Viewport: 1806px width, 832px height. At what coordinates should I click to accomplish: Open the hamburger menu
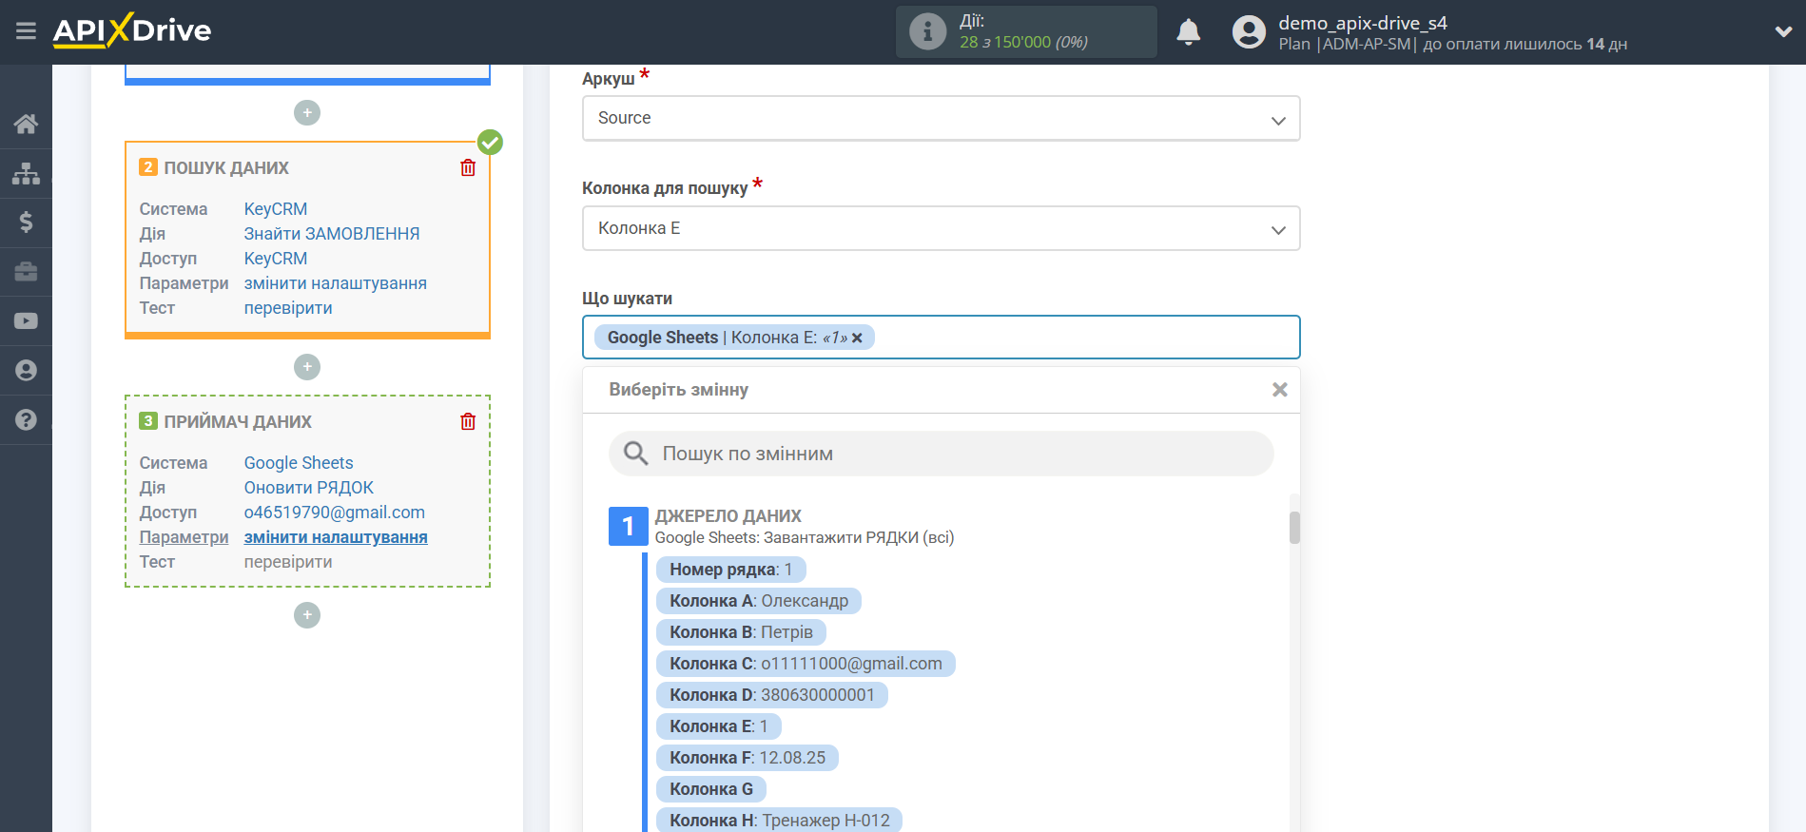pos(26,31)
